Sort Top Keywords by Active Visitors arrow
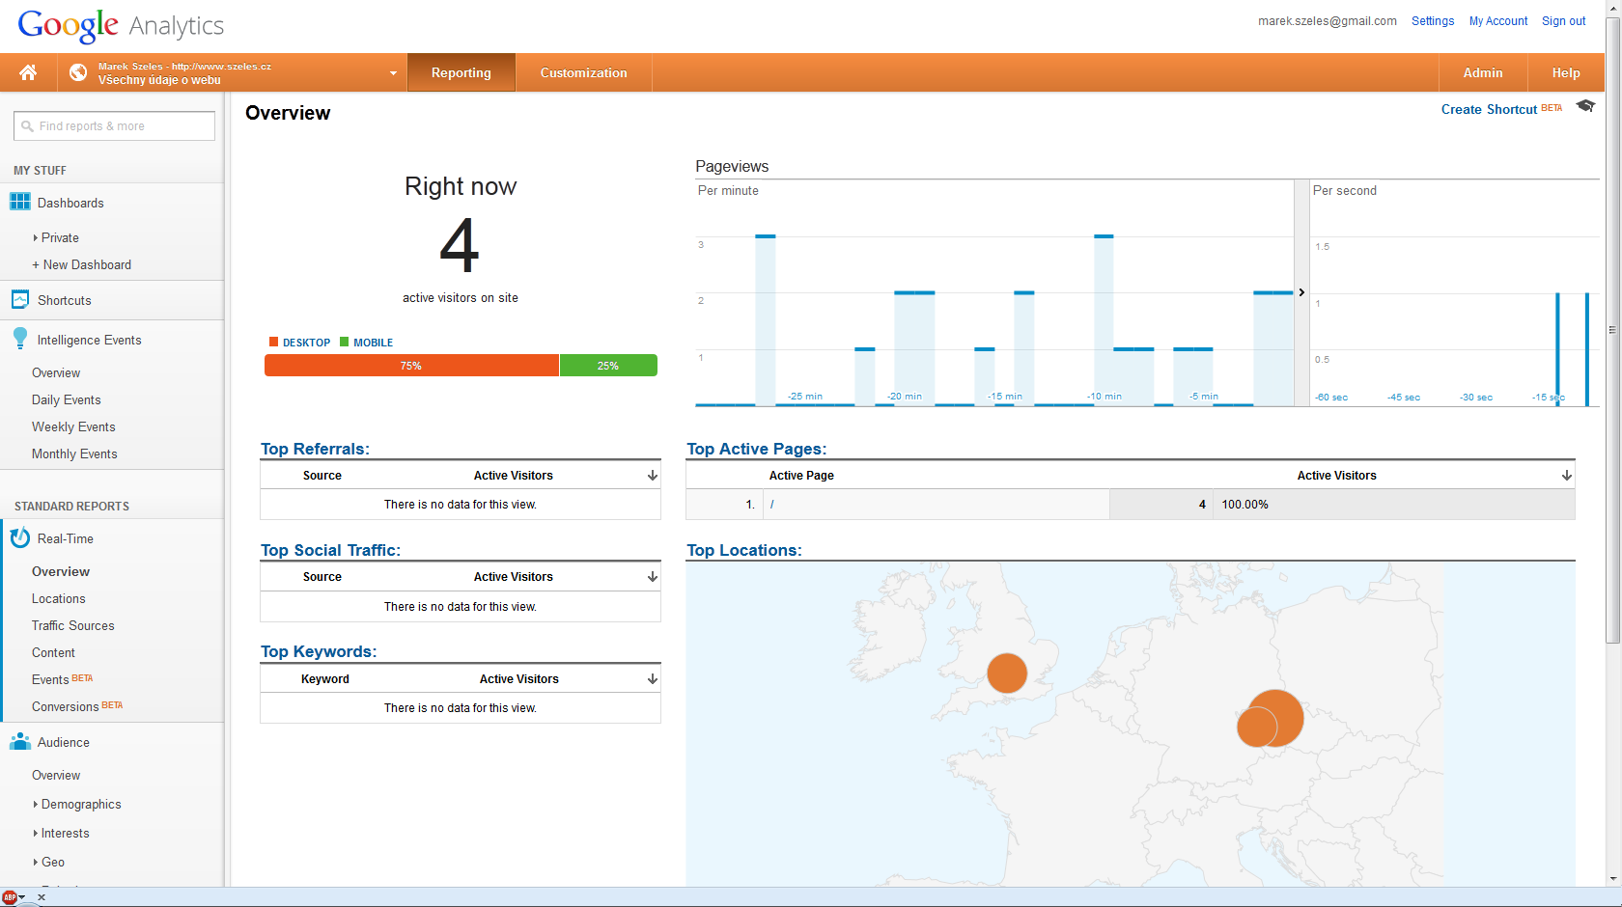The width and height of the screenshot is (1622, 907). tap(653, 679)
